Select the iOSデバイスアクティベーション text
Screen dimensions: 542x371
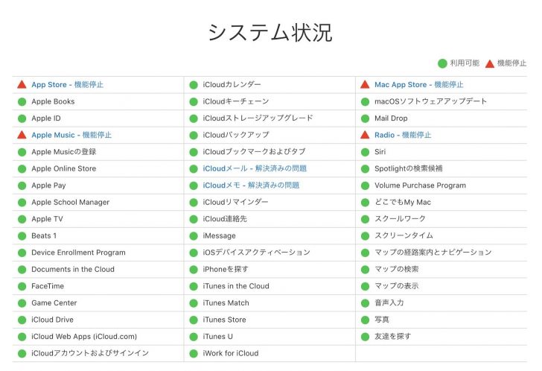pyautogui.click(x=256, y=253)
